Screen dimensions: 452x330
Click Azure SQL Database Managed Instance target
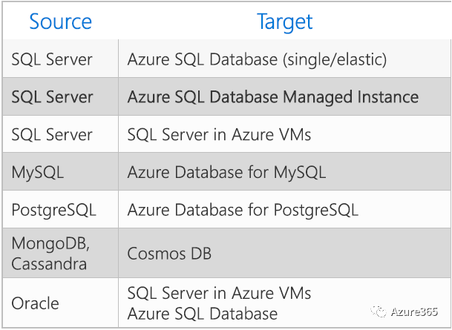click(272, 97)
